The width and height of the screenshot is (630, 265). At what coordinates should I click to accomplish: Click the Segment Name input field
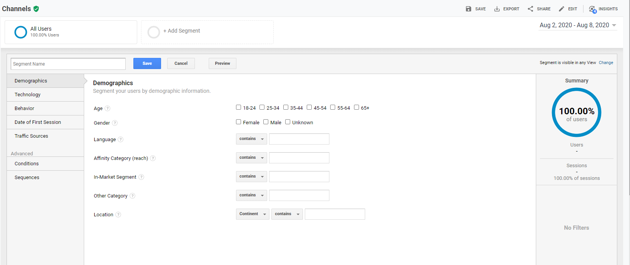(68, 64)
